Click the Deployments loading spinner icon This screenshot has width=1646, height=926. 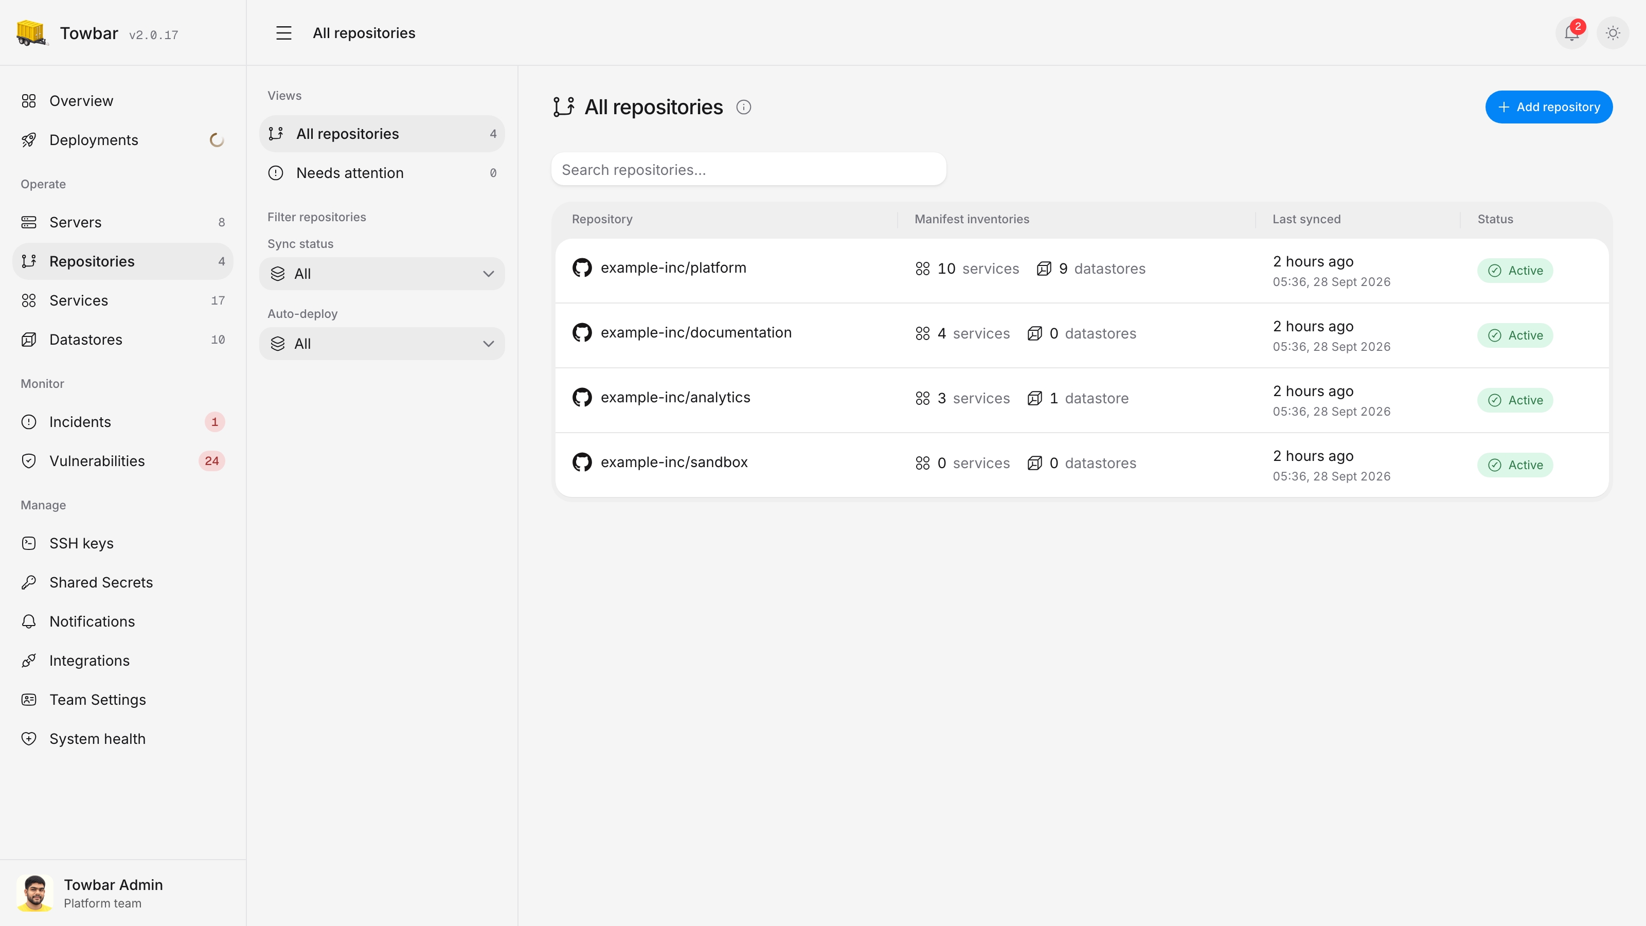coord(217,140)
